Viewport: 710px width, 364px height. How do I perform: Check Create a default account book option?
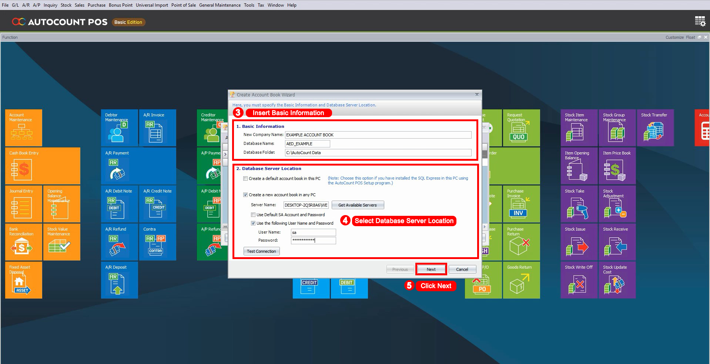[x=245, y=178]
